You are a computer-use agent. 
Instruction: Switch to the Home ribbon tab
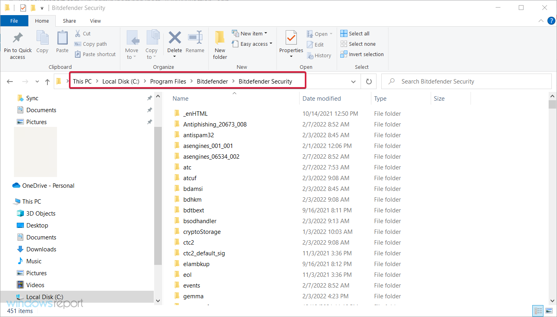[42, 21]
